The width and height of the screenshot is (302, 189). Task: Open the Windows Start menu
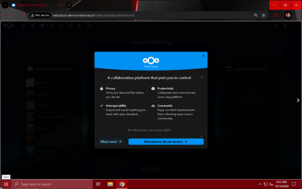[6, 184]
